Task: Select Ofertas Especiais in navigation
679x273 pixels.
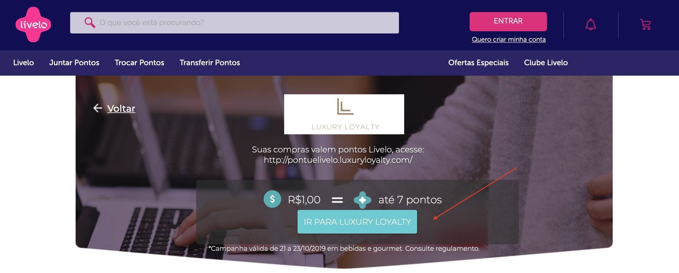Action: click(478, 63)
